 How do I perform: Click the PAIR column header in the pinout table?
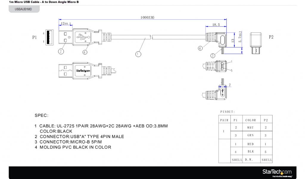coord(224,120)
